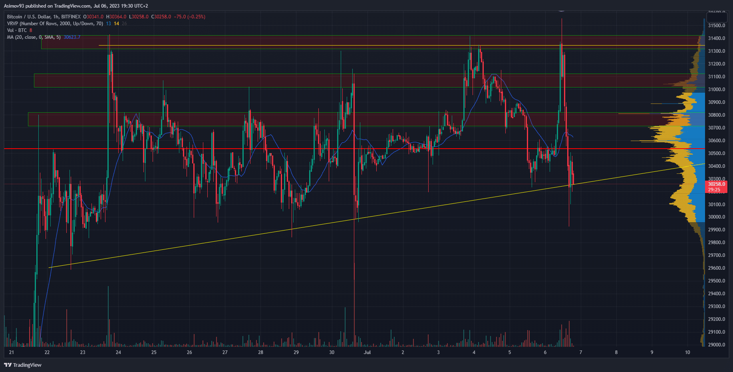
Task: Click the 30 date label on time axis
Action: [332, 352]
